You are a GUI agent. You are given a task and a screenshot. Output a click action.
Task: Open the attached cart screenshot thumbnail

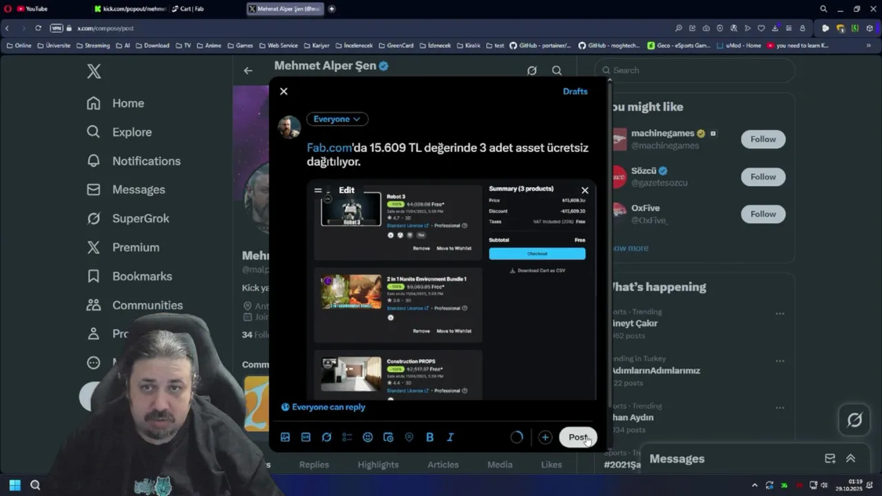(x=451, y=289)
